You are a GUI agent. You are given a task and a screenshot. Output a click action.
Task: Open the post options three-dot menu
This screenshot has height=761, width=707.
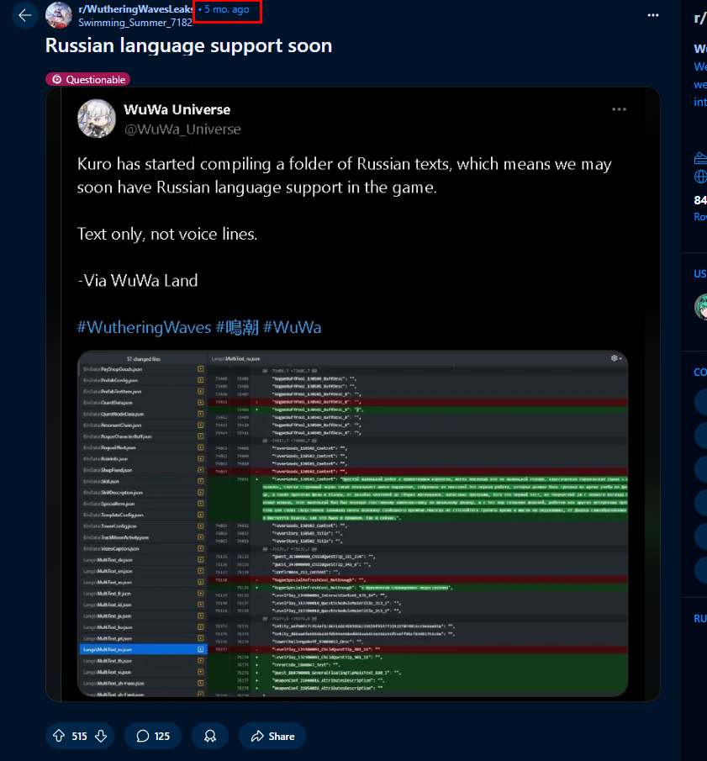(653, 15)
